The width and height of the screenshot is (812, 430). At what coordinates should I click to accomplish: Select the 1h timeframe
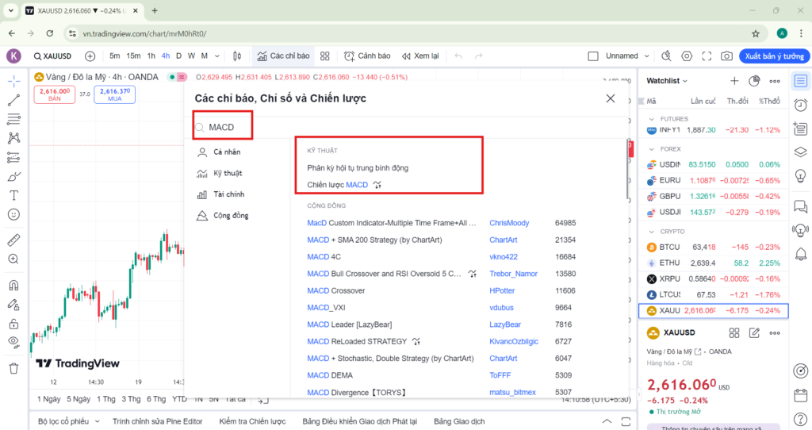[151, 56]
